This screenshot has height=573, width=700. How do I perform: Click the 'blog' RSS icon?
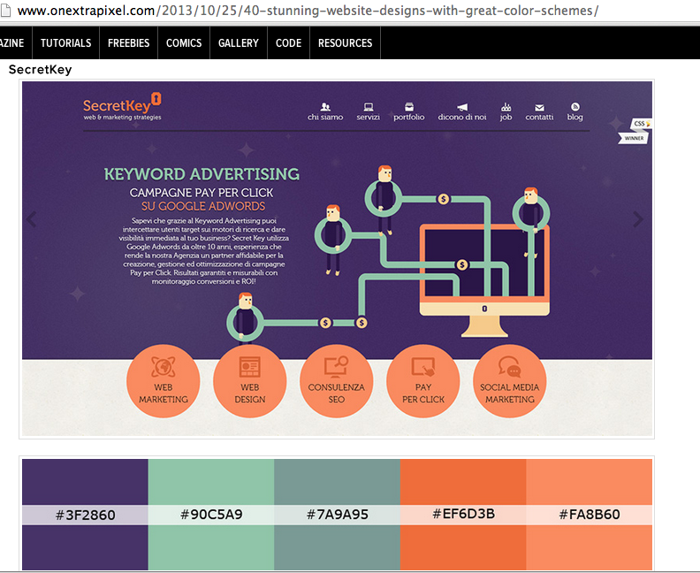point(575,106)
